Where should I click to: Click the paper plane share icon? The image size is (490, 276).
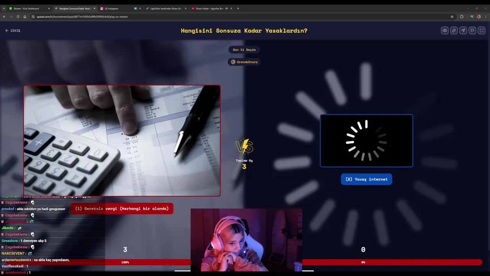click(x=463, y=31)
